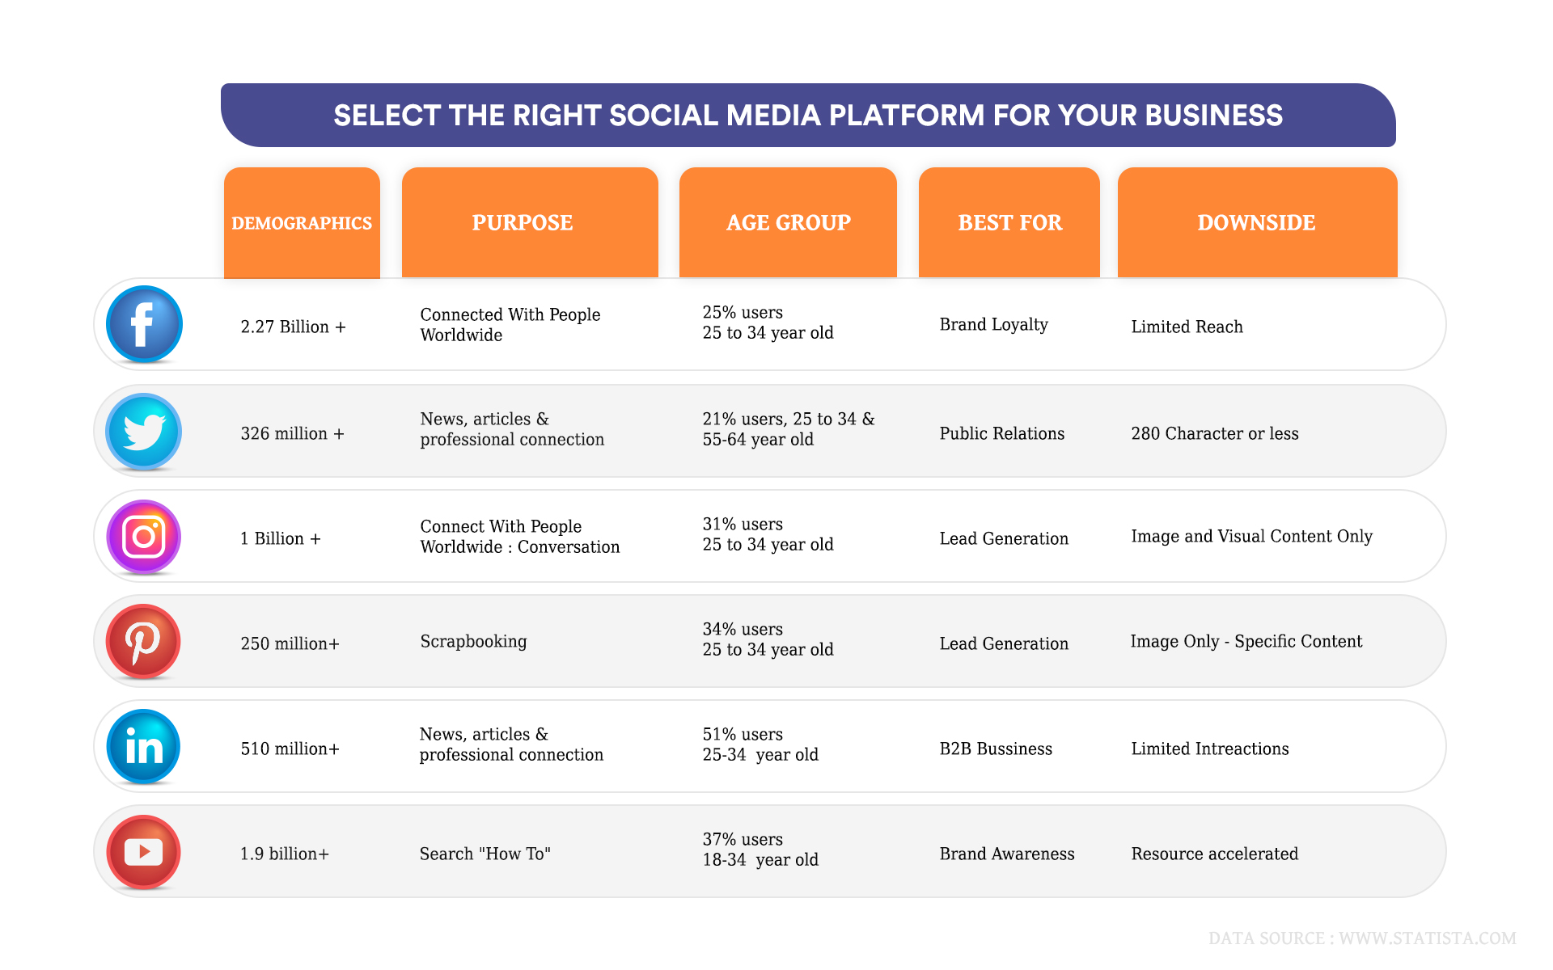1553x970 pixels.
Task: Click the Purpose column header
Action: coord(523,223)
